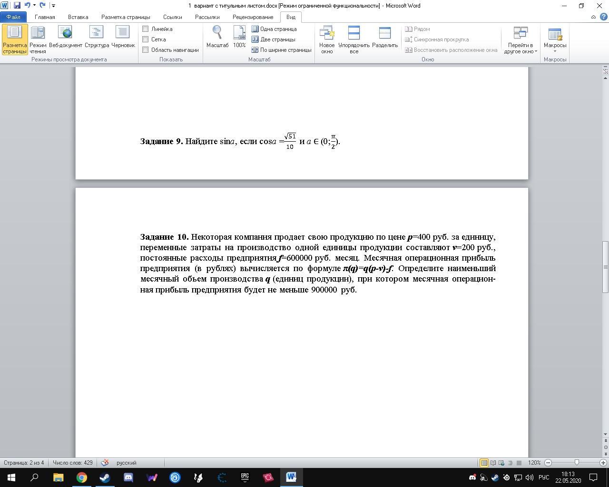Screen dimensions: 609x487
Task: Switch to Черновик draft view
Action: [123, 37]
